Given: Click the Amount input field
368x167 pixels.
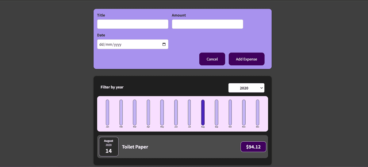Looking at the screenshot, I should [x=207, y=24].
